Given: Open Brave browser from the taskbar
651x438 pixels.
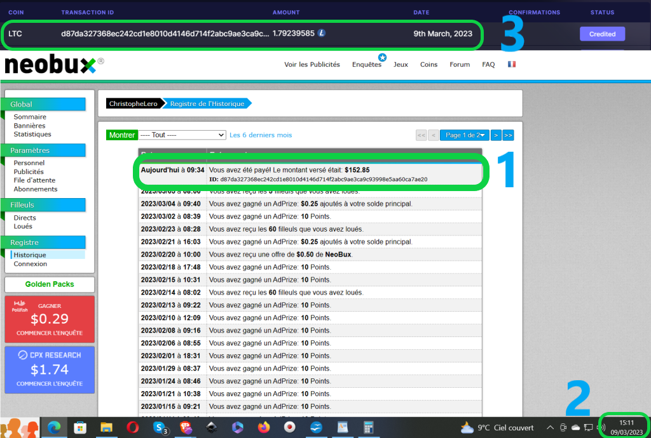Looking at the screenshot, I should point(186,427).
